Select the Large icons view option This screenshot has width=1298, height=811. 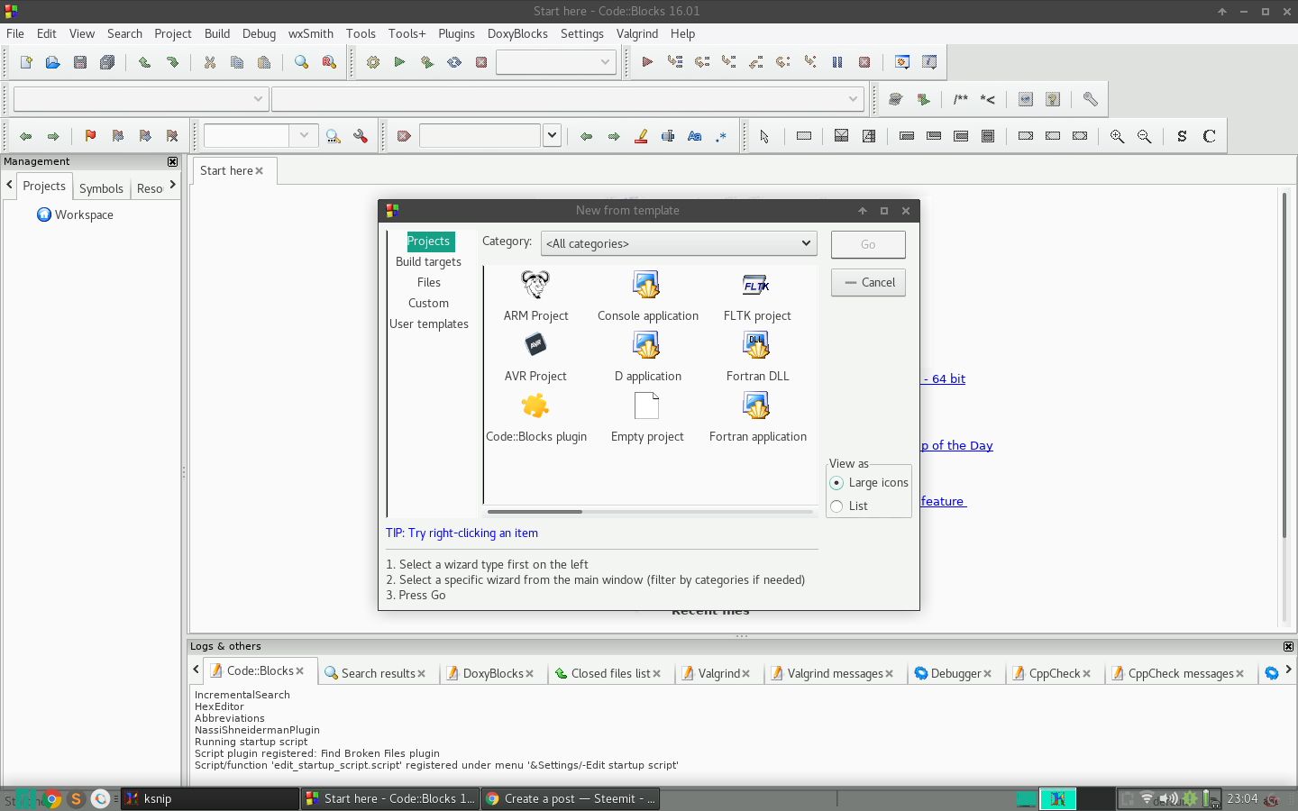[836, 483]
